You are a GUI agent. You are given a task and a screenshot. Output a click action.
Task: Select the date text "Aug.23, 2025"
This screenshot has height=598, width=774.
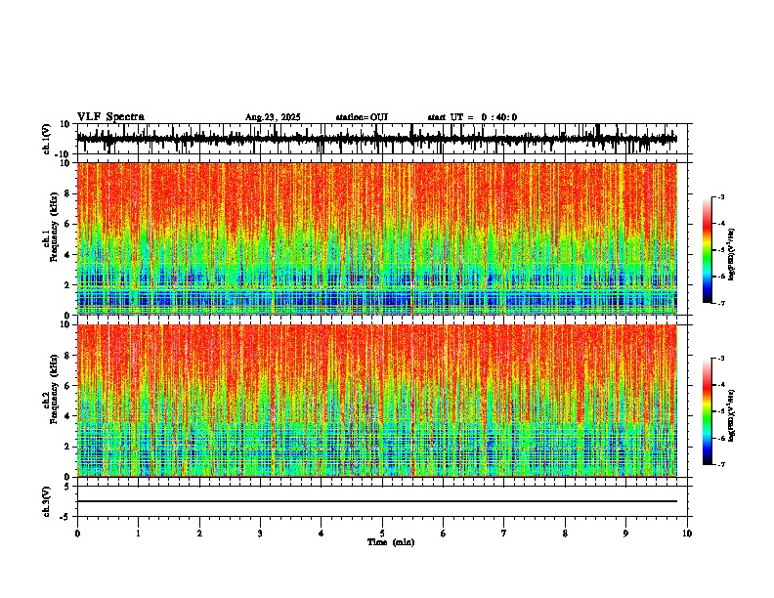pyautogui.click(x=273, y=117)
